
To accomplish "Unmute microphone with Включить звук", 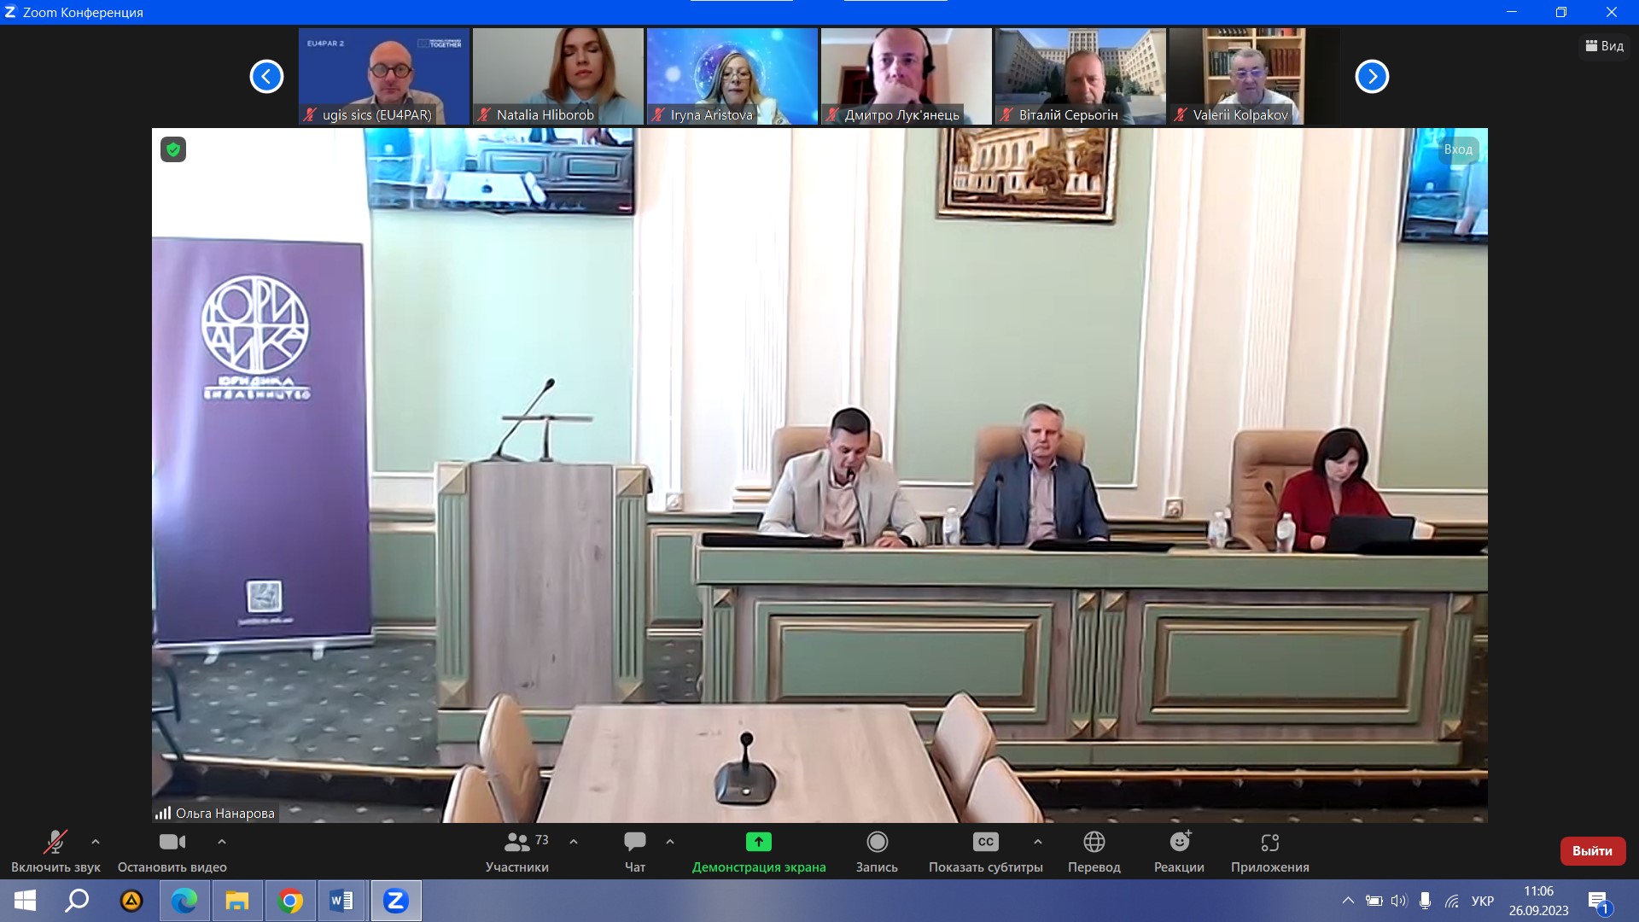I will point(55,852).
